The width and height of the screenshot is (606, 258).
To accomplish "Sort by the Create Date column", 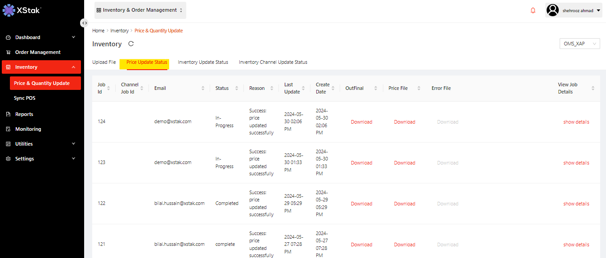I will [334, 88].
